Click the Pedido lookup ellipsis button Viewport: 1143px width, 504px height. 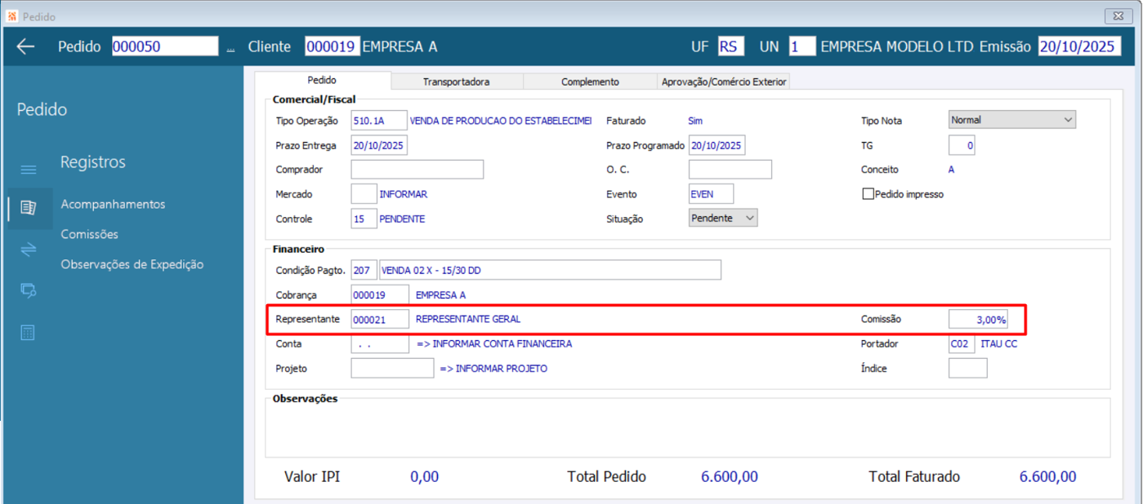[230, 49]
